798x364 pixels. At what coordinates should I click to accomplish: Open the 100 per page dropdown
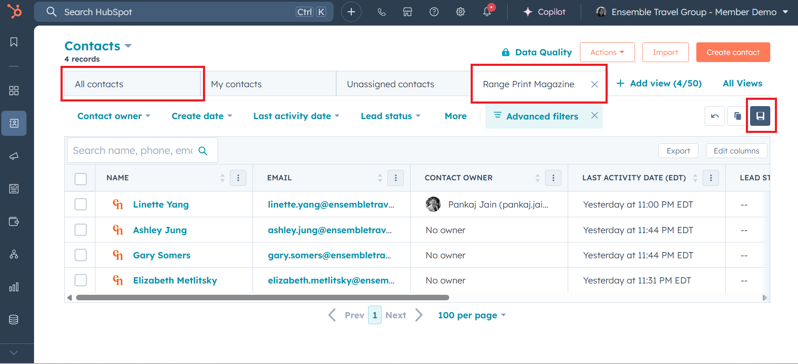(x=471, y=315)
